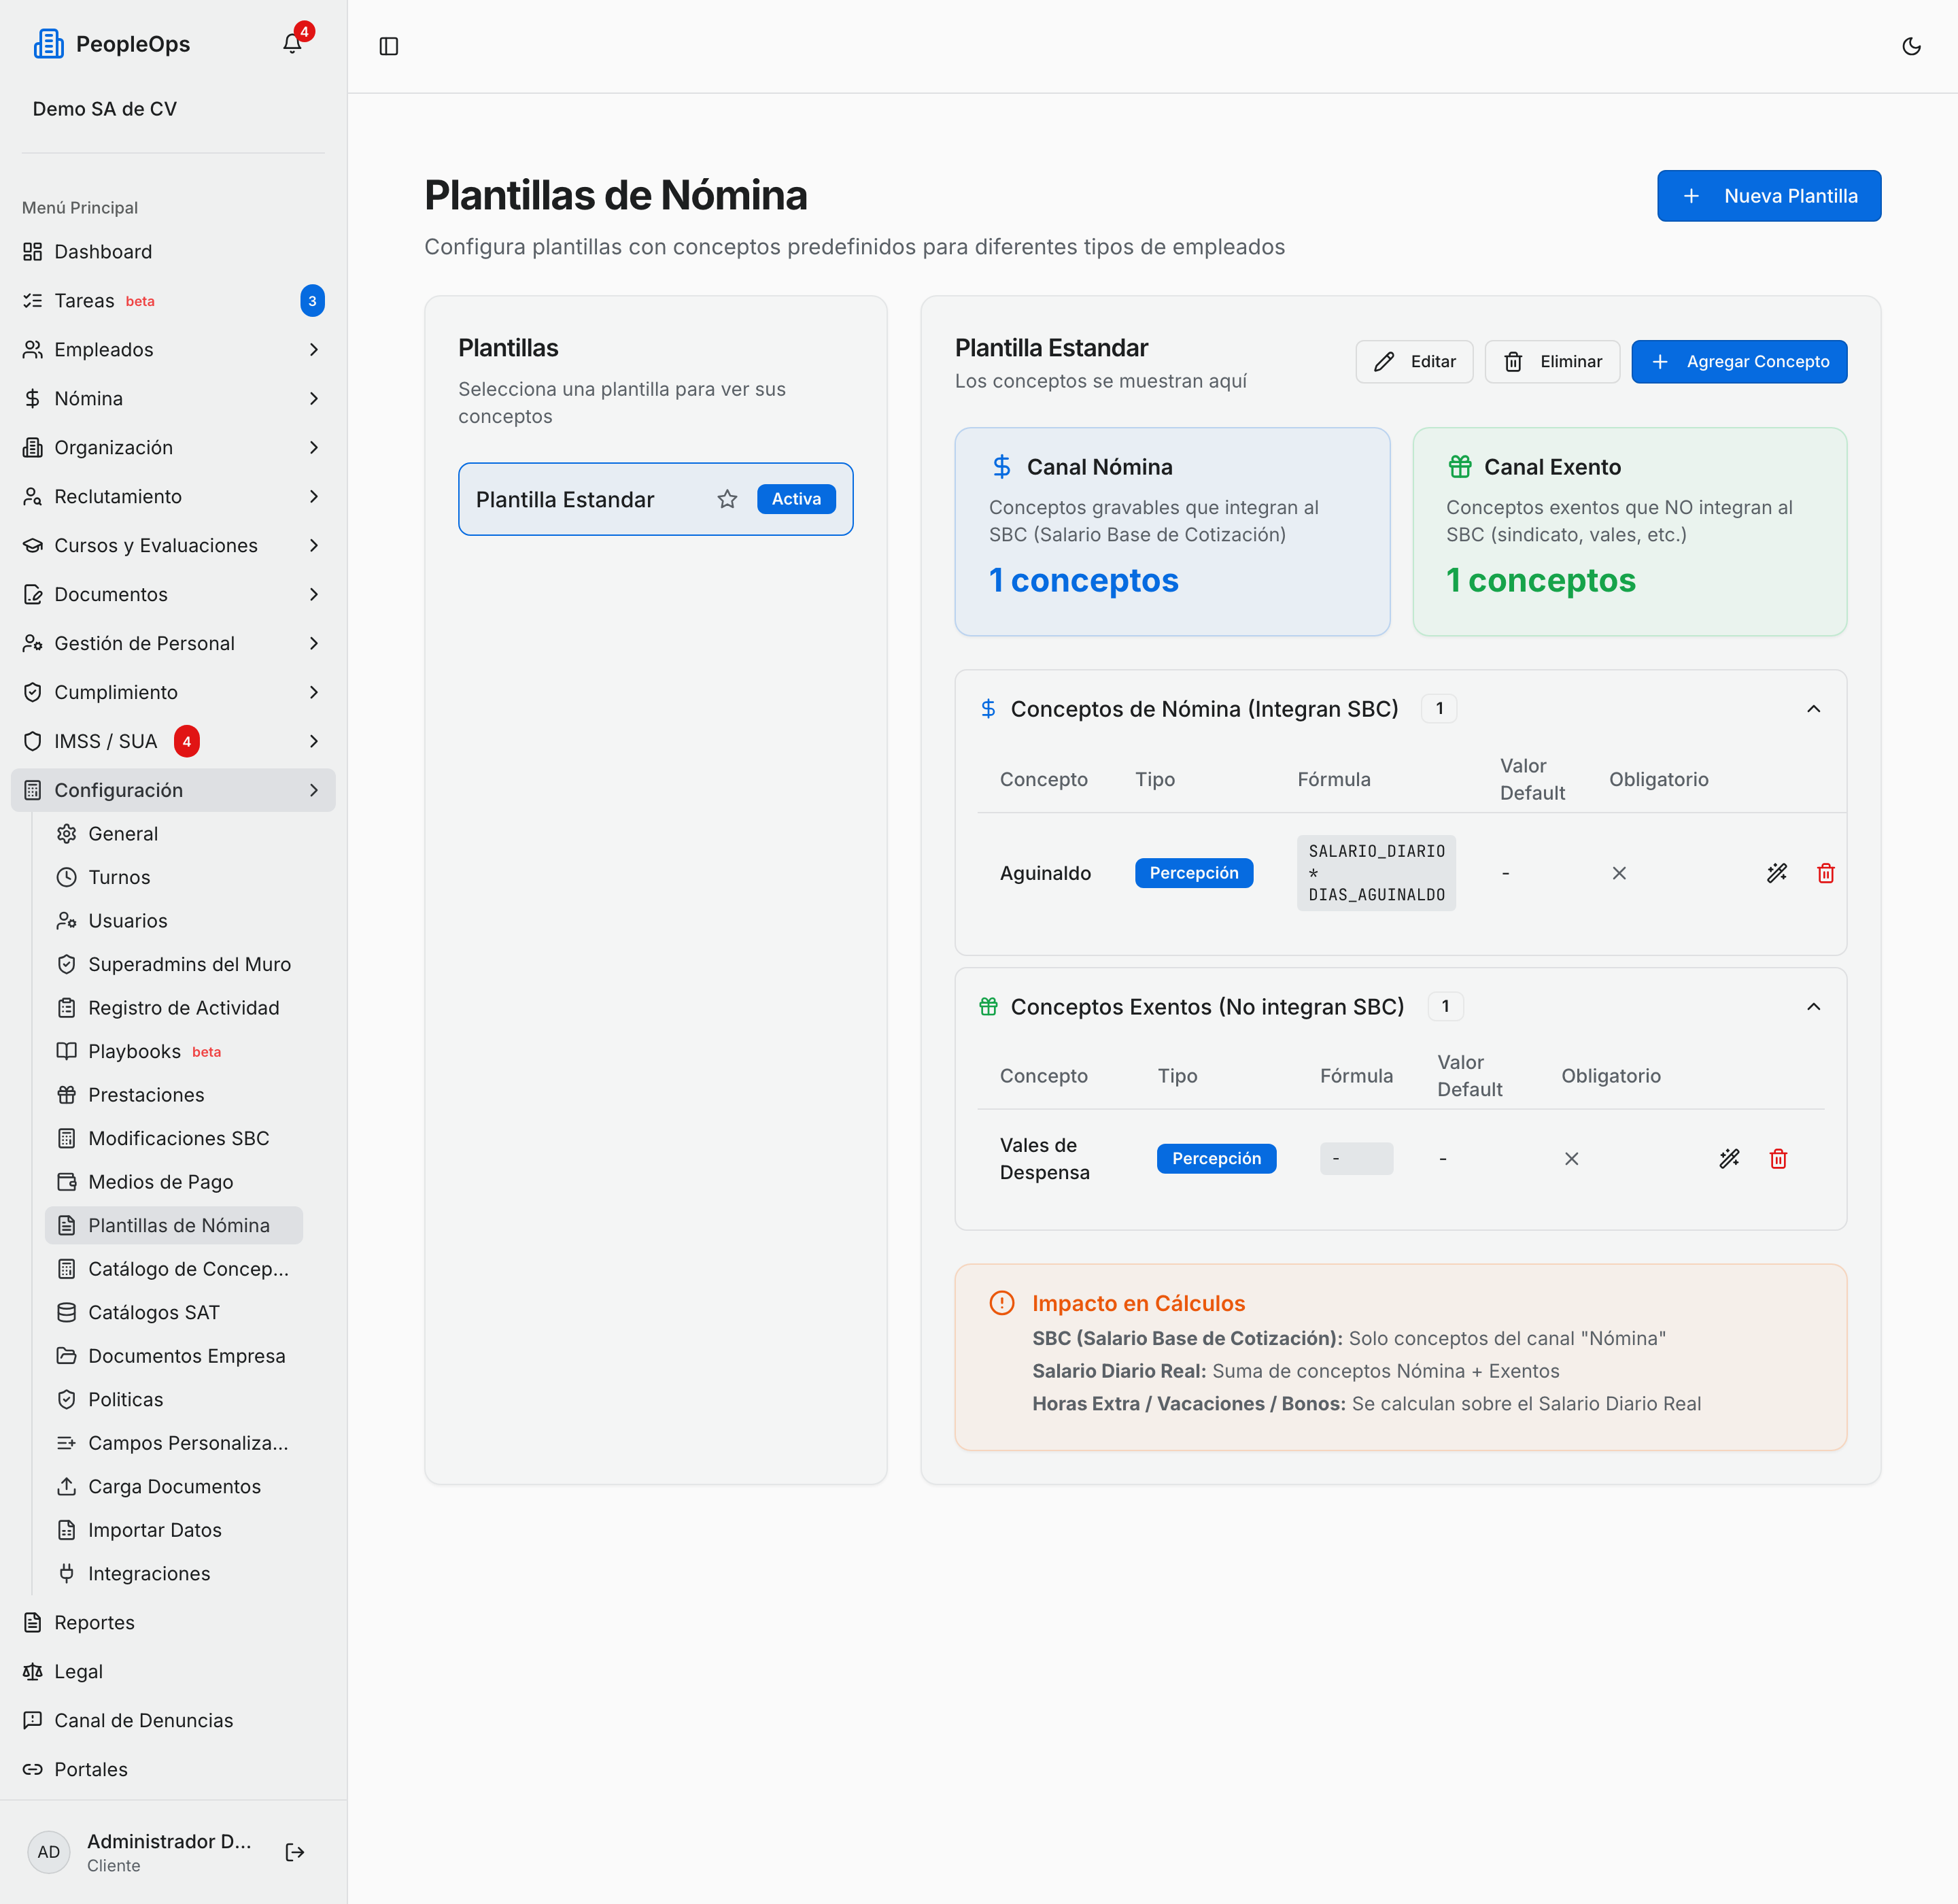Open Importar Datos

[x=174, y=1529]
